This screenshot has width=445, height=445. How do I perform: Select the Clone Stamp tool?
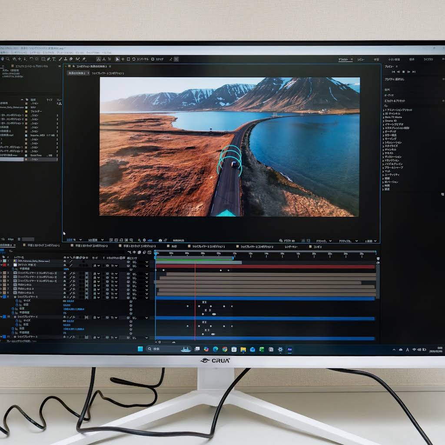pyautogui.click(x=66, y=59)
